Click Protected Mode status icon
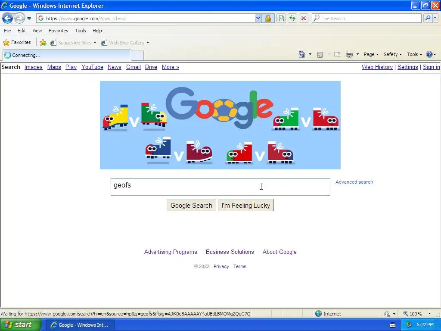 [387, 314]
